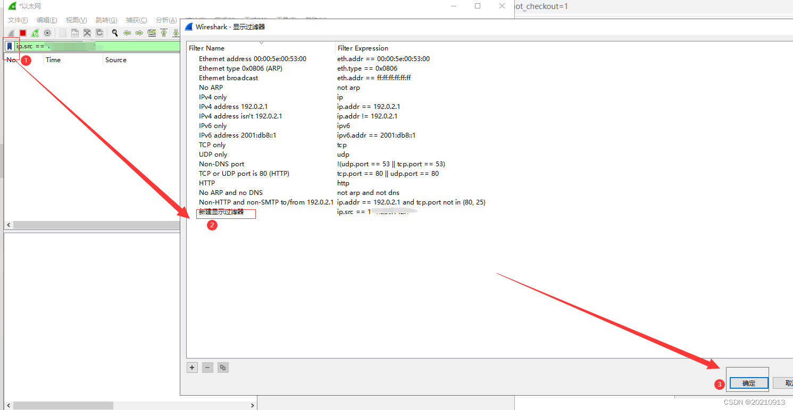Select the 新建显示过滤器 filter entry

[x=221, y=212]
